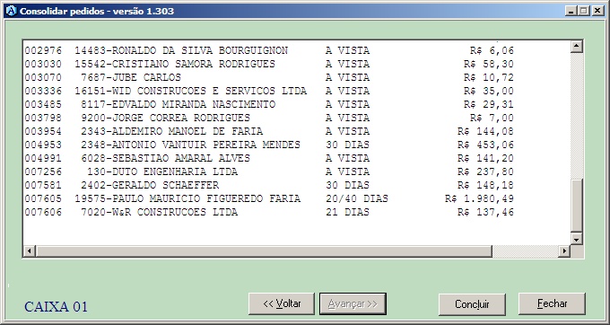Select row 2343-ALDEMIRO MANOEL DE FARIA
This screenshot has height=325, width=610.
click(x=269, y=131)
